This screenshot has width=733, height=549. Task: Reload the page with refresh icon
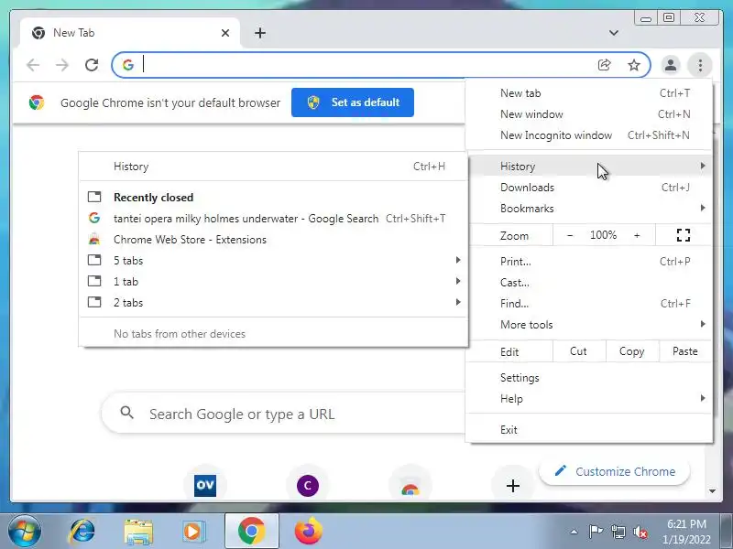tap(92, 64)
